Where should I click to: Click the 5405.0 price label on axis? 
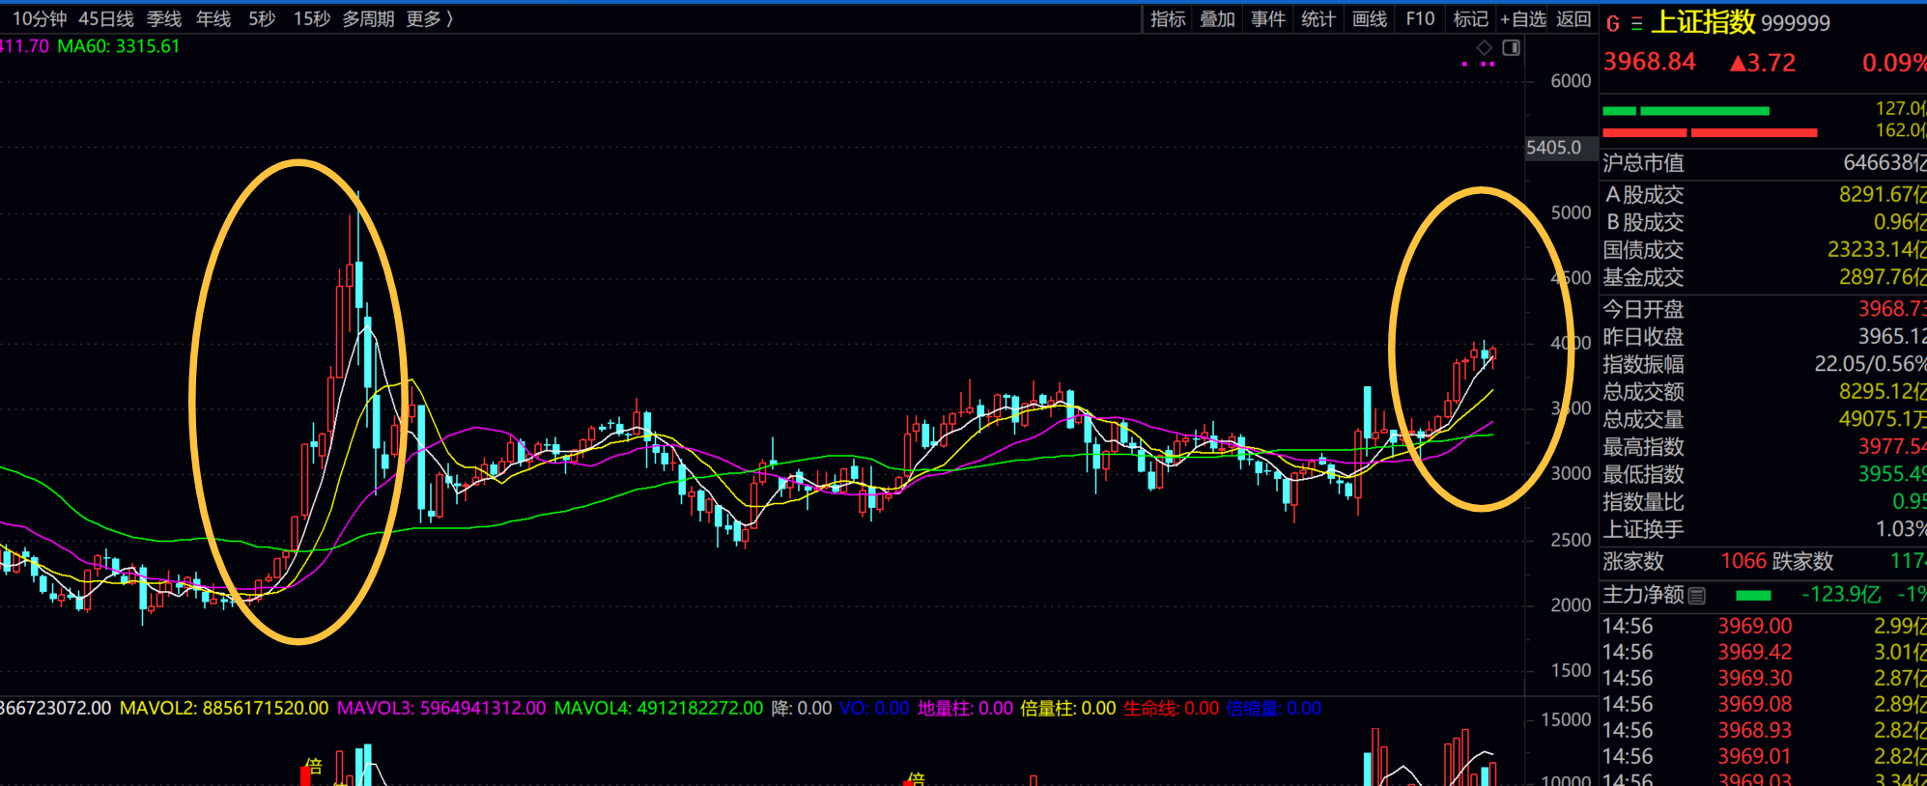pyautogui.click(x=1553, y=148)
